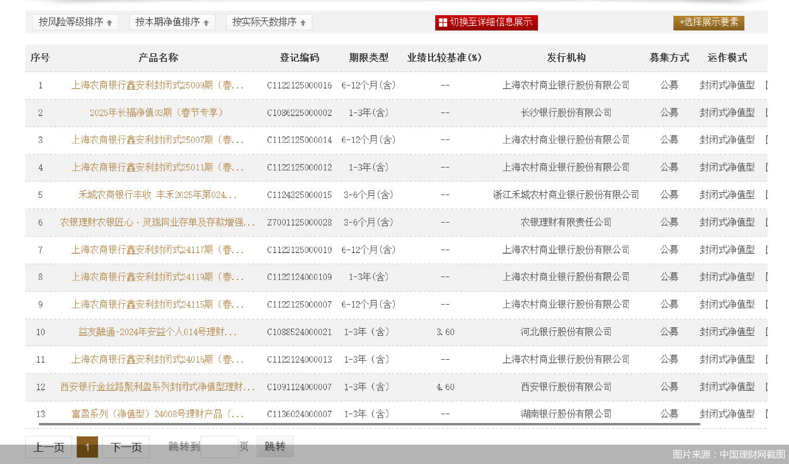Open the 选择展示要素 element picker
This screenshot has height=464, width=789.
pos(709,23)
